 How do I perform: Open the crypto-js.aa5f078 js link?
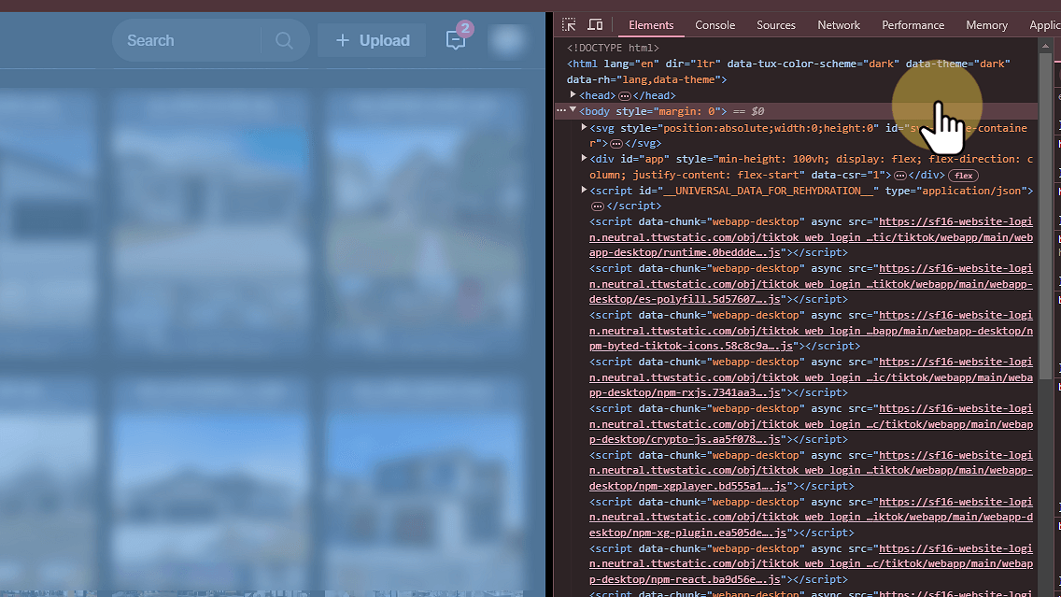pos(811,424)
